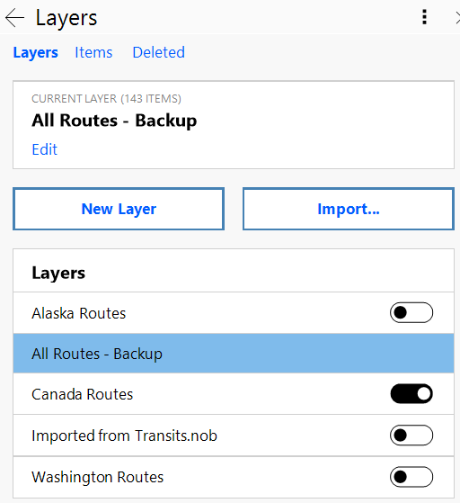460x503 pixels.
Task: Go back using the left arrow icon
Action: 14,18
